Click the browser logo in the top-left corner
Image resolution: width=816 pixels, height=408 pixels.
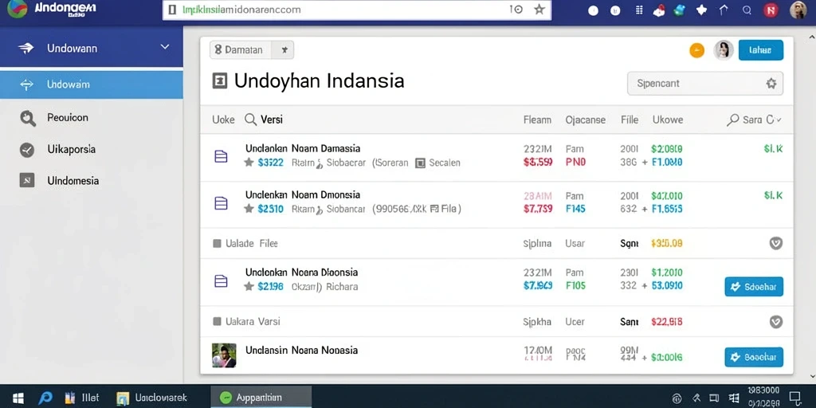(18, 9)
